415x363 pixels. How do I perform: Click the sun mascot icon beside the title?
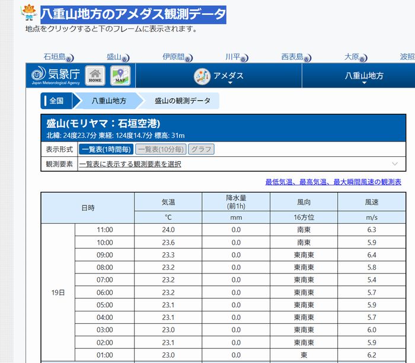29,12
